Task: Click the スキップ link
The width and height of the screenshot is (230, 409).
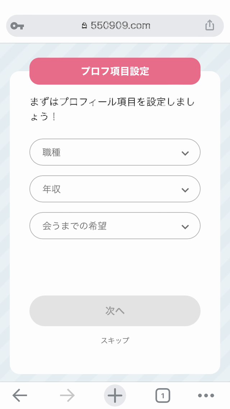Action: click(x=115, y=340)
